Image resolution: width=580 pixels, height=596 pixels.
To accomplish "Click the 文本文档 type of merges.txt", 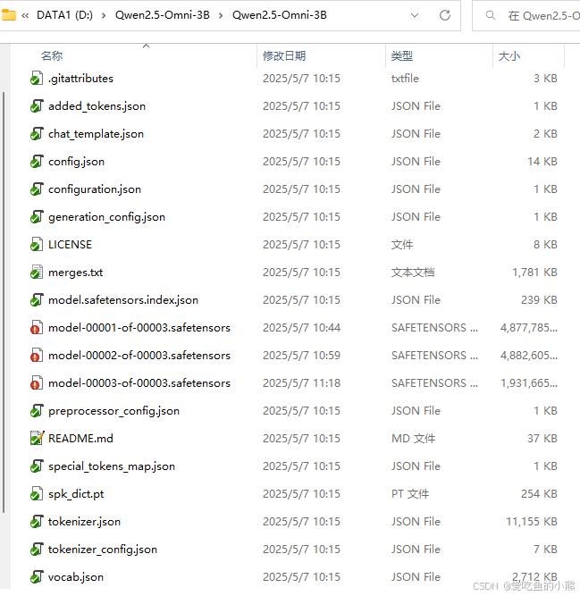I will 413,273.
